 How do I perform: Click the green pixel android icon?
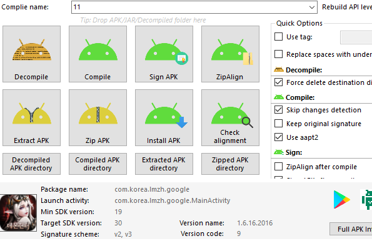(x=367, y=200)
